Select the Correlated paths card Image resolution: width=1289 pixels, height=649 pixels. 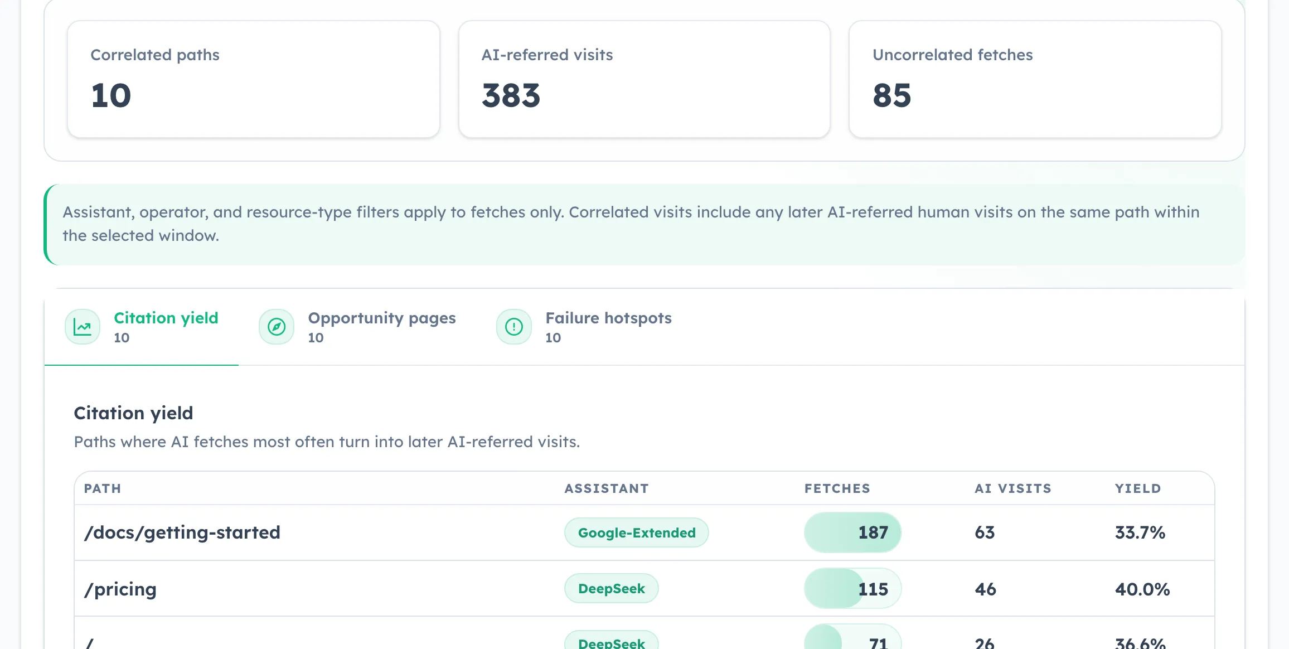point(254,79)
